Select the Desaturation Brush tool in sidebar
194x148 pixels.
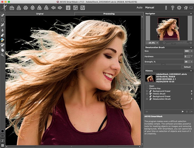[2, 40]
